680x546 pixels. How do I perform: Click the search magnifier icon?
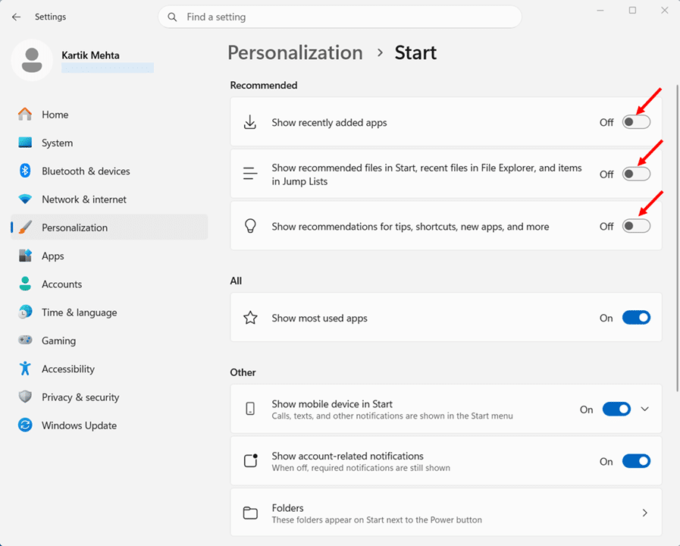coord(173,17)
